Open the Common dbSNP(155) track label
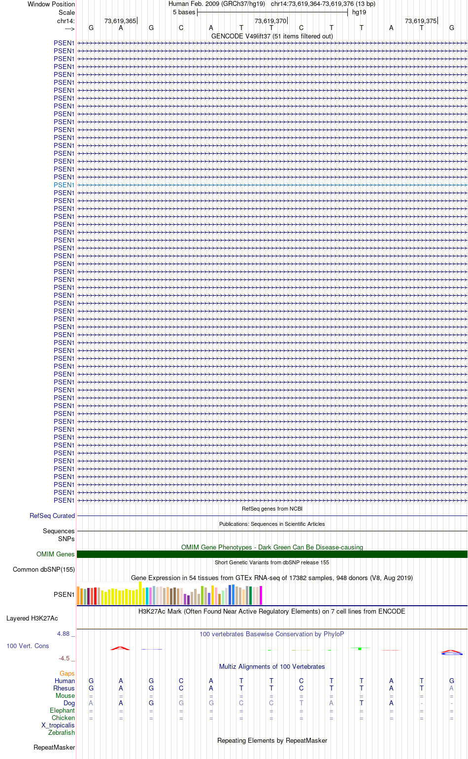 pos(44,570)
